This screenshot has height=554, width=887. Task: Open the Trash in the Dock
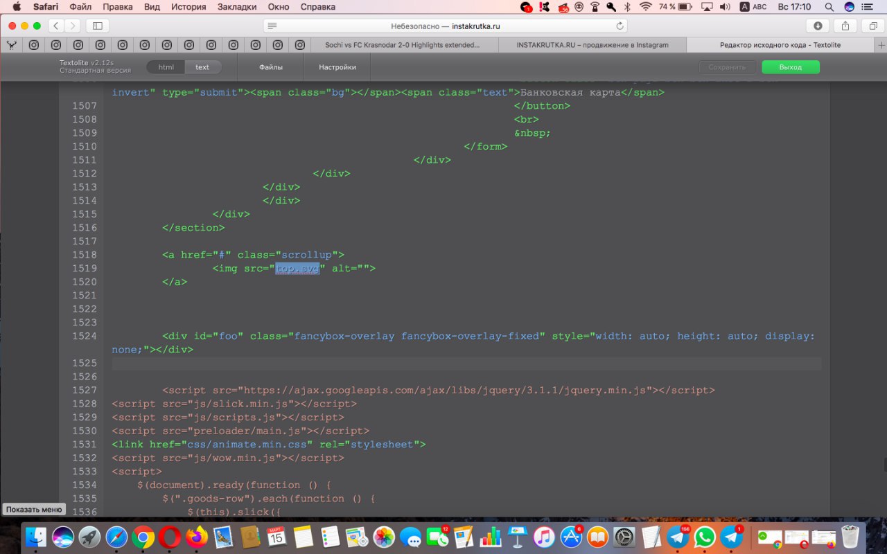pos(850,537)
